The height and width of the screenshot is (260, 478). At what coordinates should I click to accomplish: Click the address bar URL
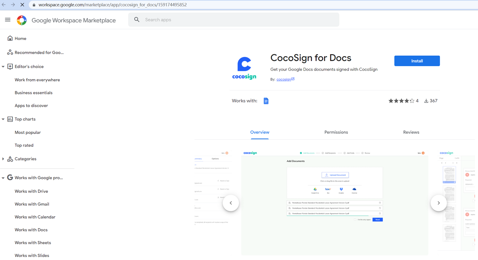[x=113, y=5]
